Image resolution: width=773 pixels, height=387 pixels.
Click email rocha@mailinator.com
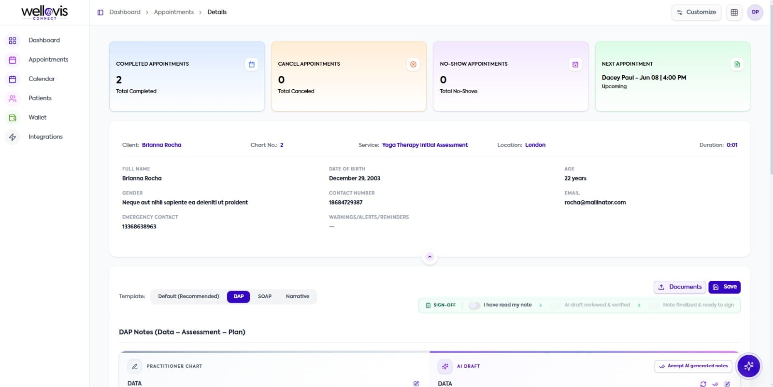[x=595, y=203]
